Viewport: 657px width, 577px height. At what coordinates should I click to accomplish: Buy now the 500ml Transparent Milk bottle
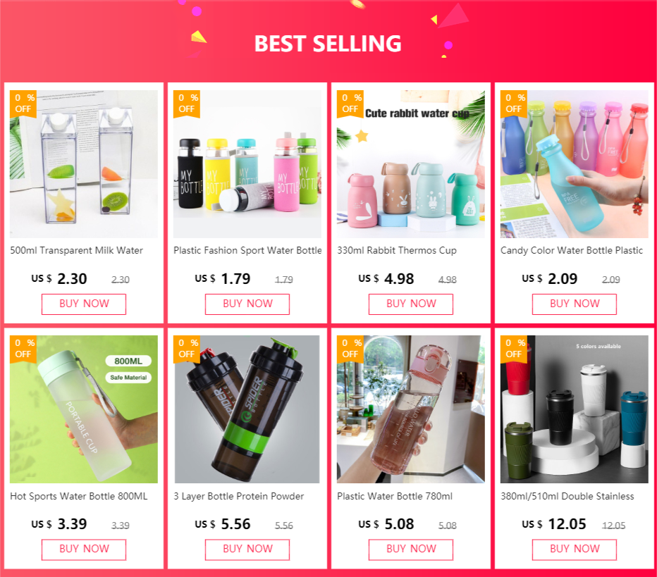click(84, 304)
